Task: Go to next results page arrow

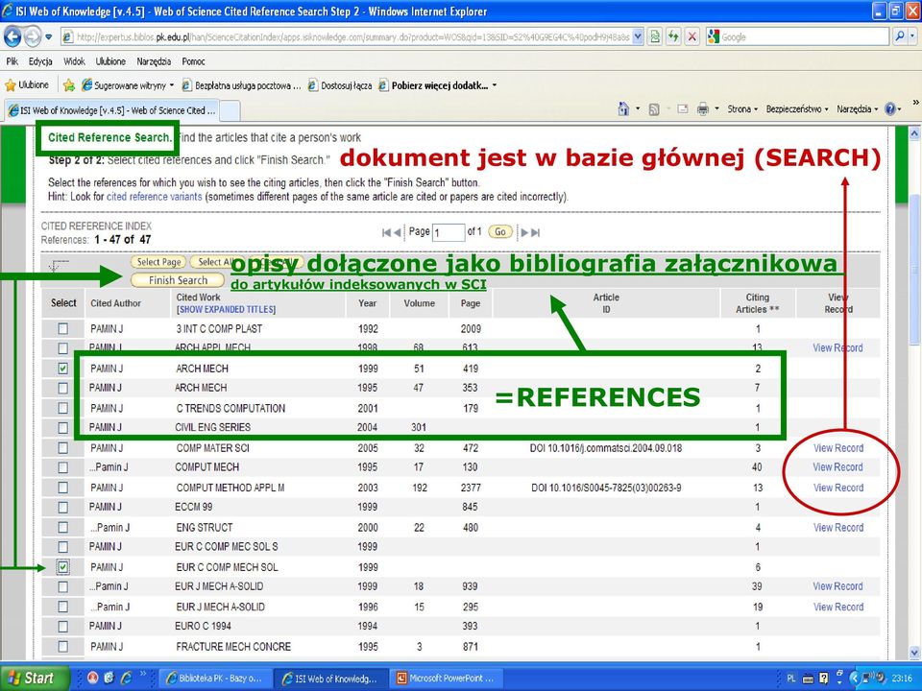Action: click(x=524, y=232)
